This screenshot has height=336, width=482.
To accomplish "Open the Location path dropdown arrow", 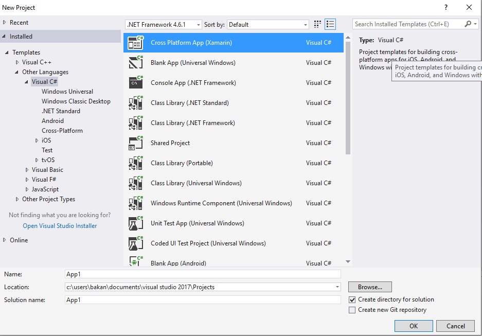I will (337, 287).
